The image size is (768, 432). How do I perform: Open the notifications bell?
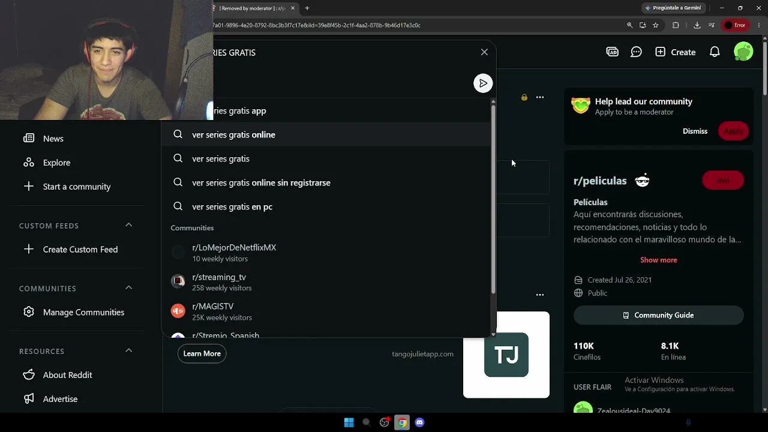tap(715, 52)
